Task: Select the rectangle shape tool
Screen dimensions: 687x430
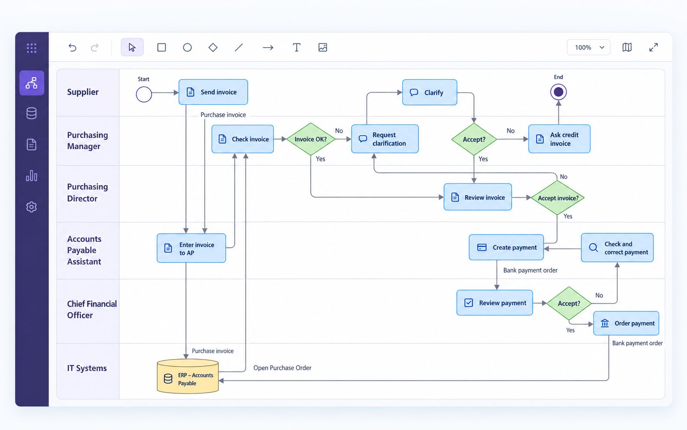Action: pos(162,47)
